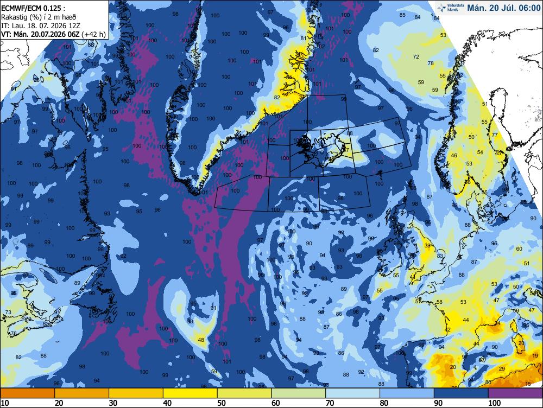
Task: Click the '85' value at top right
Action: [x=402, y=15]
